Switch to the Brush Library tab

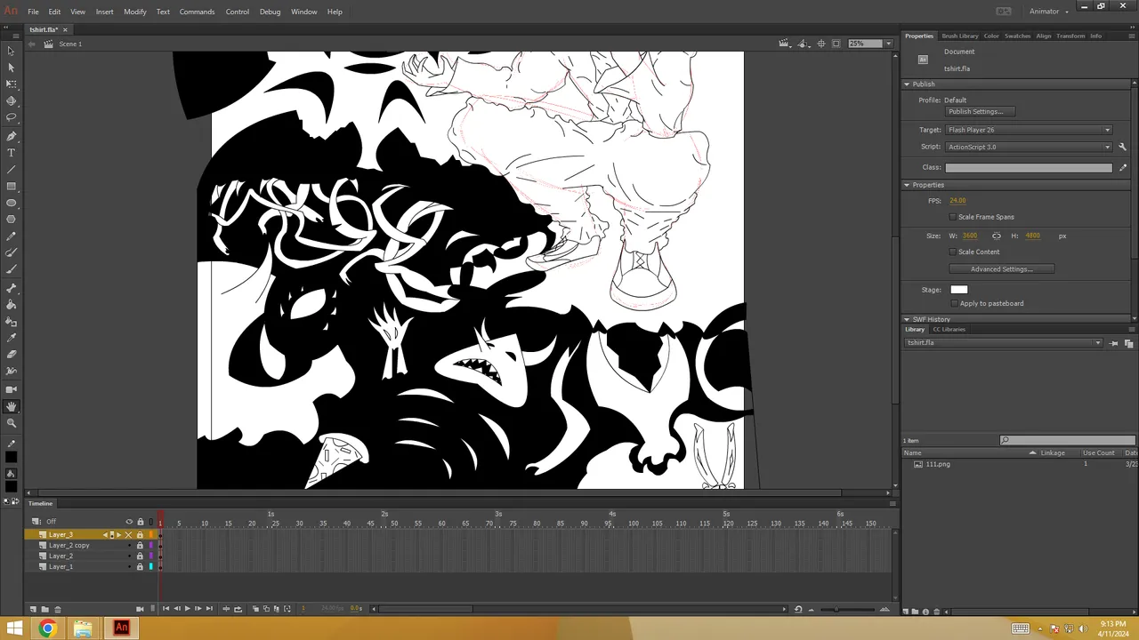pos(959,36)
